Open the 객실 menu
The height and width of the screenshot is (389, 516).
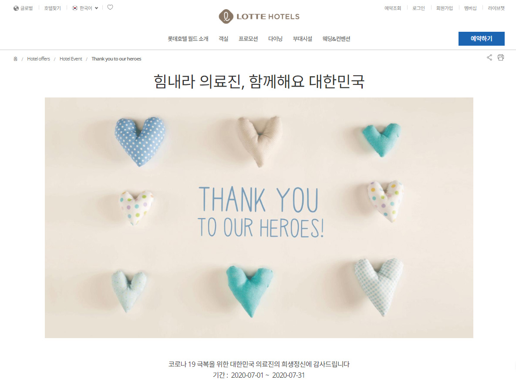(x=223, y=39)
